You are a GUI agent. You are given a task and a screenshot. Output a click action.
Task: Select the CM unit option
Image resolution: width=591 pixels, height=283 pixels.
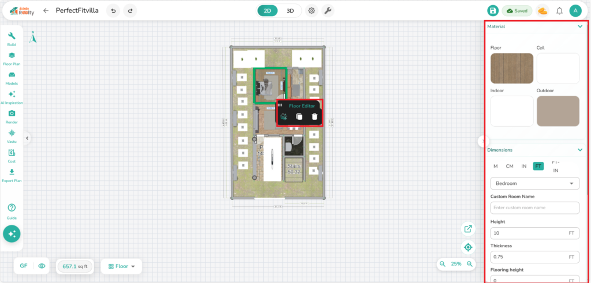click(510, 166)
